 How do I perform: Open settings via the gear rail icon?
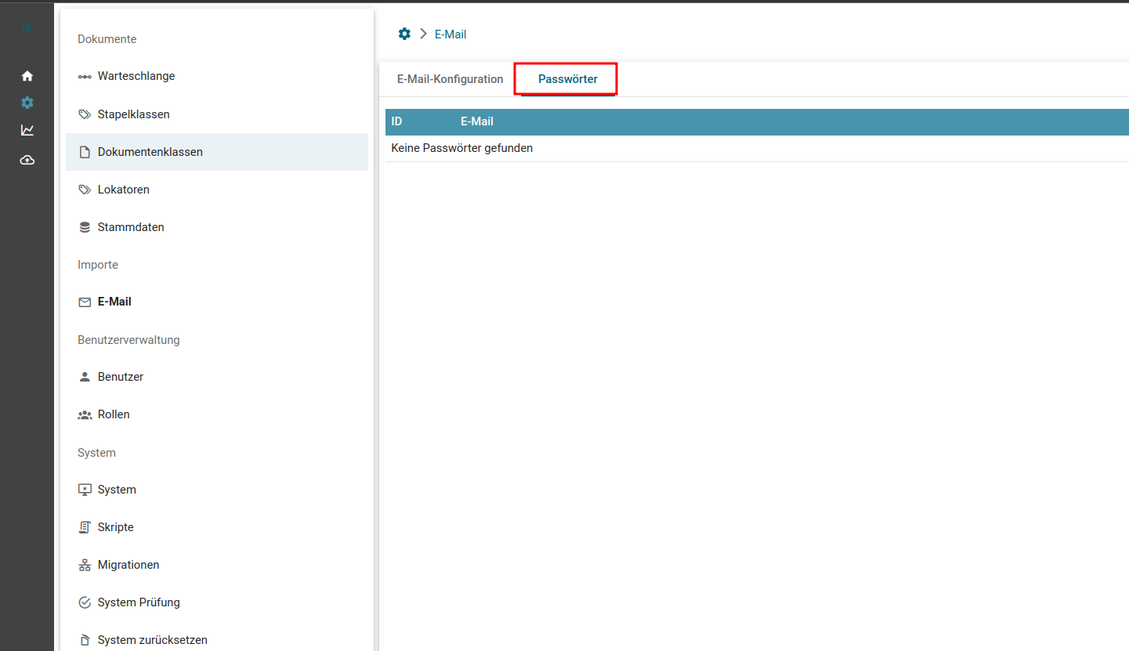27,103
